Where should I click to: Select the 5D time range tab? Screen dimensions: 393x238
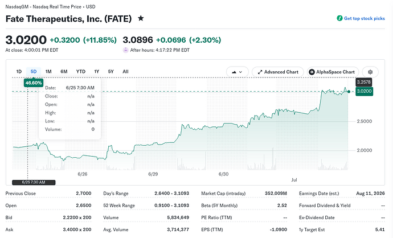[x=34, y=72]
